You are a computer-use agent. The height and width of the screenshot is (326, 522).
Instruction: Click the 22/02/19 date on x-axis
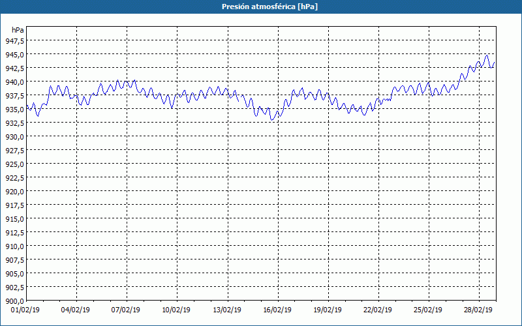coord(378,310)
